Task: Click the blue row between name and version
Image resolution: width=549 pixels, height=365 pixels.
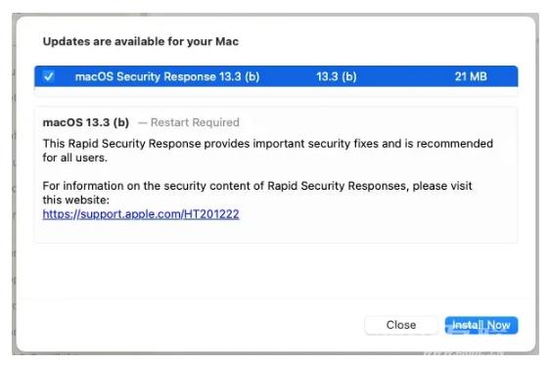Action: 288,76
